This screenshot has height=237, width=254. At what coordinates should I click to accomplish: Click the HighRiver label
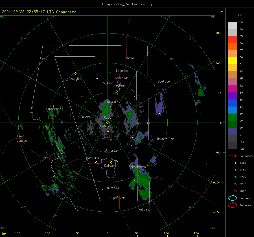tap(117, 198)
